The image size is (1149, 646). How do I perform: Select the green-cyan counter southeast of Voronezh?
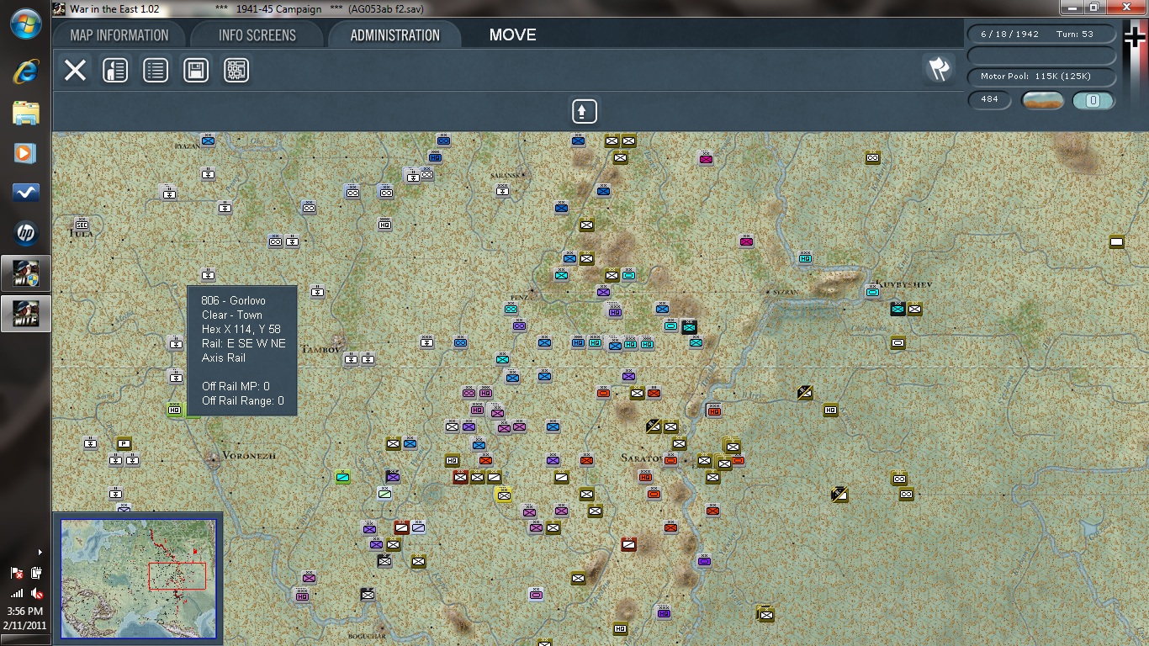342,477
